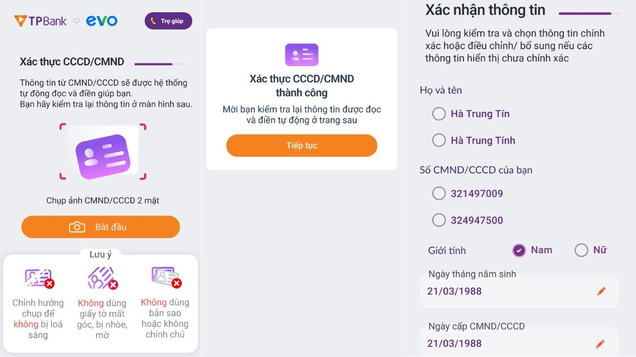This screenshot has height=357, width=636.
Task: Choose Nữ as gender
Action: pos(581,250)
